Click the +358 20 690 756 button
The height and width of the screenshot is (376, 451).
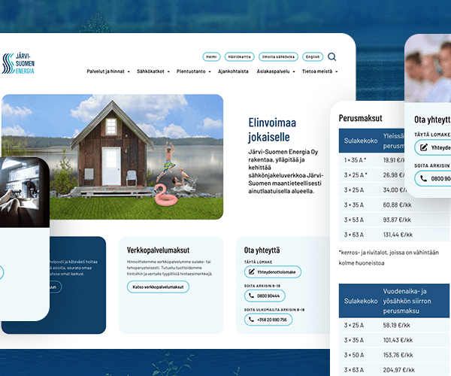tap(268, 320)
